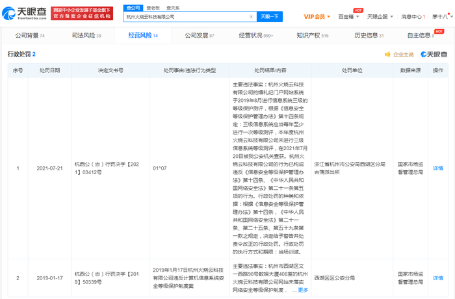Switch to the 司法风险 tab
Screen dimensions: 455x299
(86, 35)
